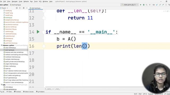Open clock gfg.py file
Screen dimensions: 170x95
coord(9,87)
